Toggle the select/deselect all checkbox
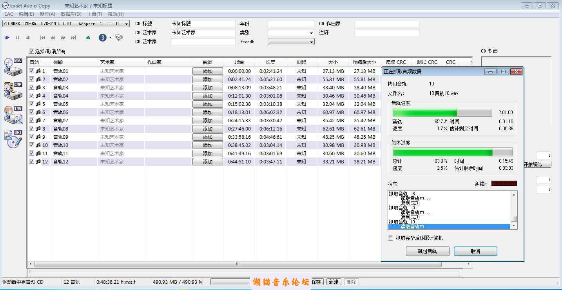The height and width of the screenshot is (290, 562). [x=32, y=51]
